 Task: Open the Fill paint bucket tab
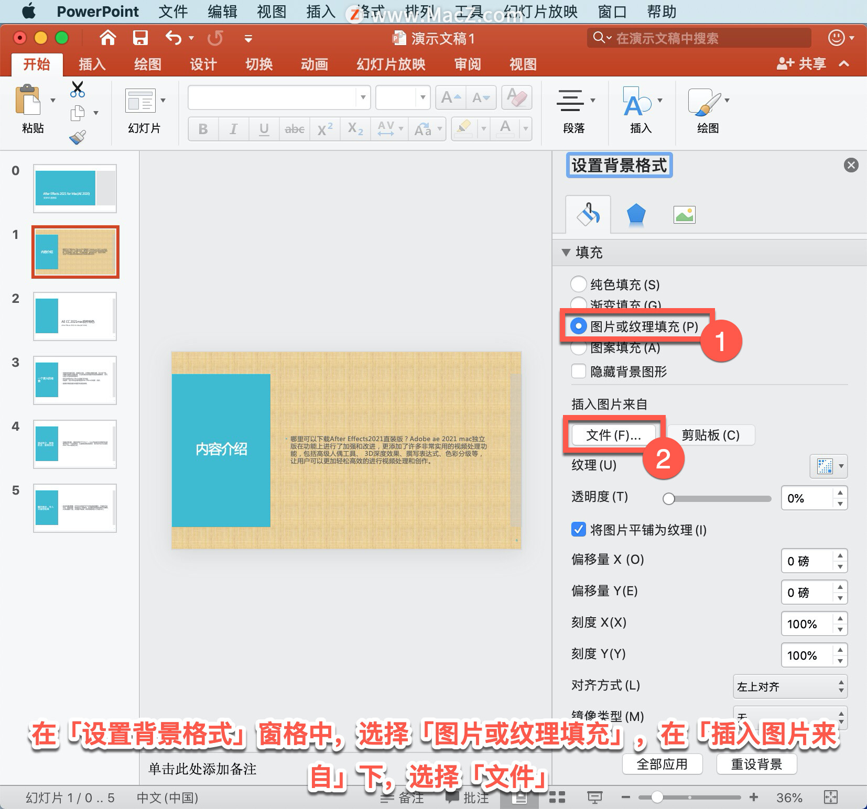pyautogui.click(x=588, y=214)
